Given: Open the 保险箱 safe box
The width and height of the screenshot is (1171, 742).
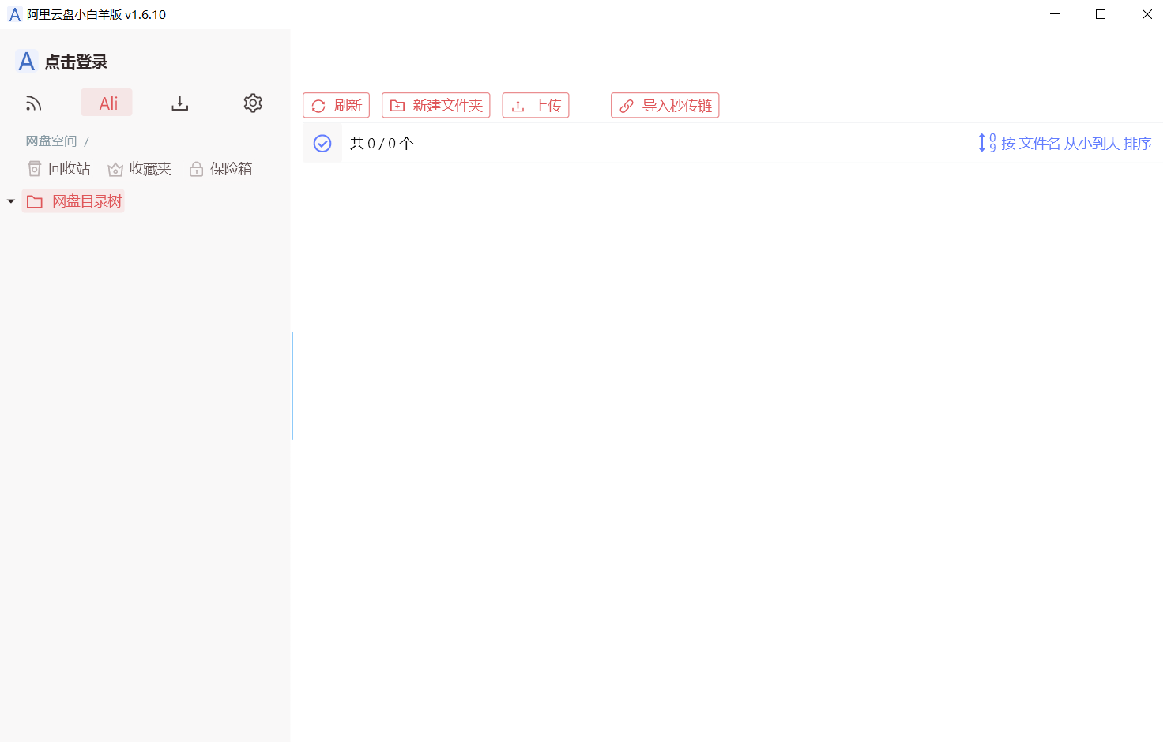Looking at the screenshot, I should (x=221, y=169).
